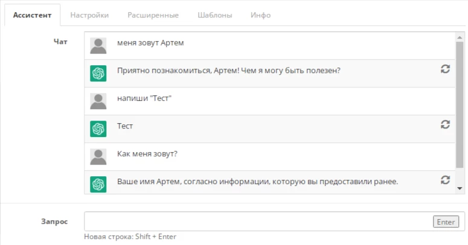Image resolution: width=468 pixels, height=245 pixels.
Task: Click the message "Как меня зовут?"
Action: click(x=147, y=154)
